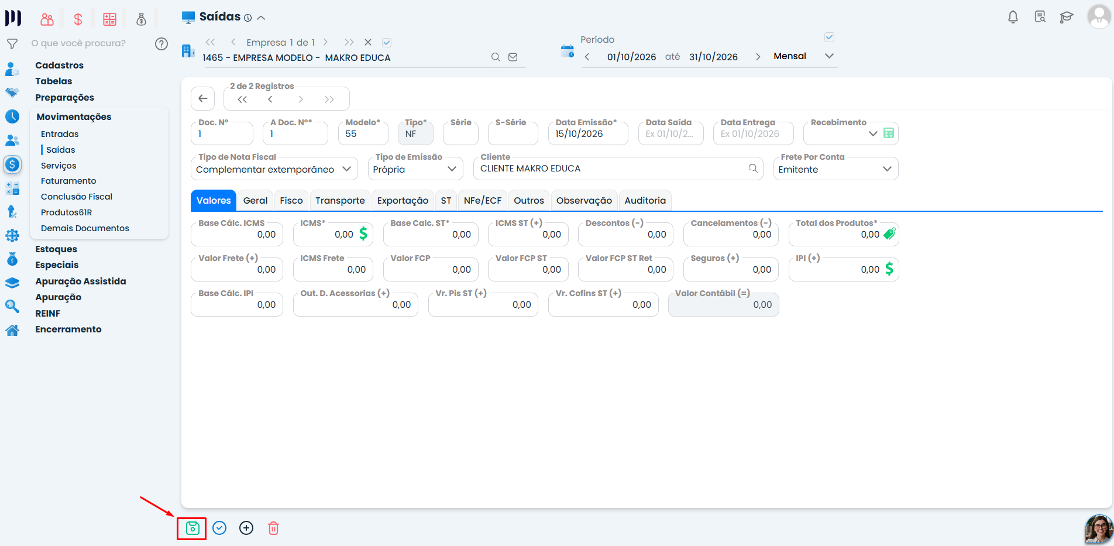Expand the Mensal period dropdown
The image size is (1114, 546).
(829, 56)
